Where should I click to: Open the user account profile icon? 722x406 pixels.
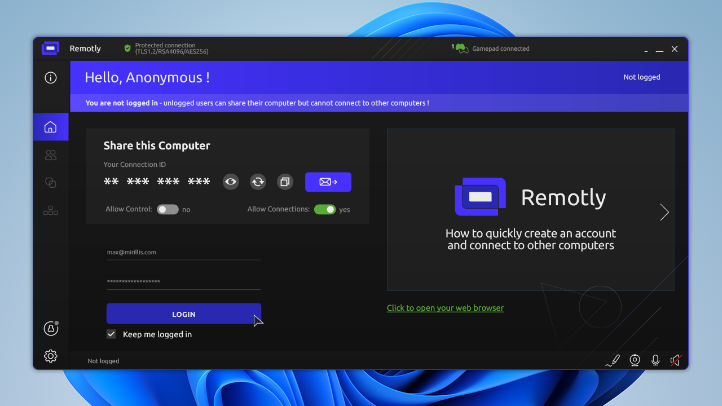tap(51, 328)
